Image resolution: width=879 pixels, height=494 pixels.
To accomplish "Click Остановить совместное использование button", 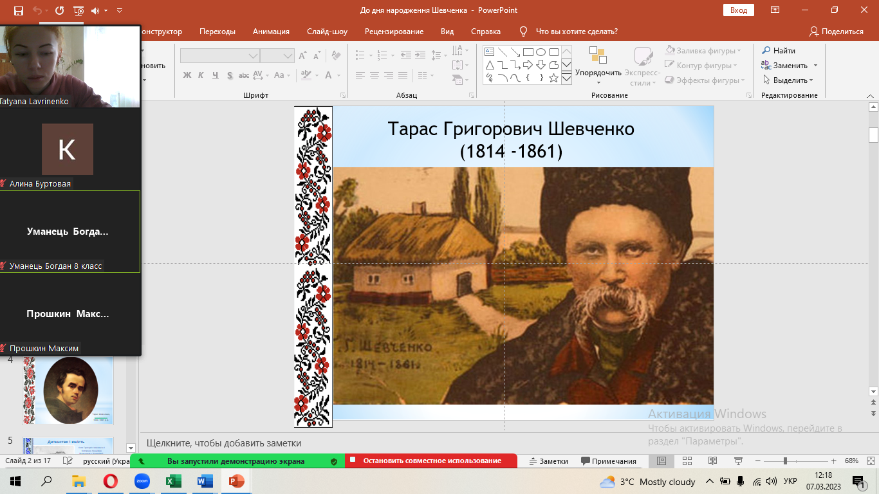I will tap(431, 461).
